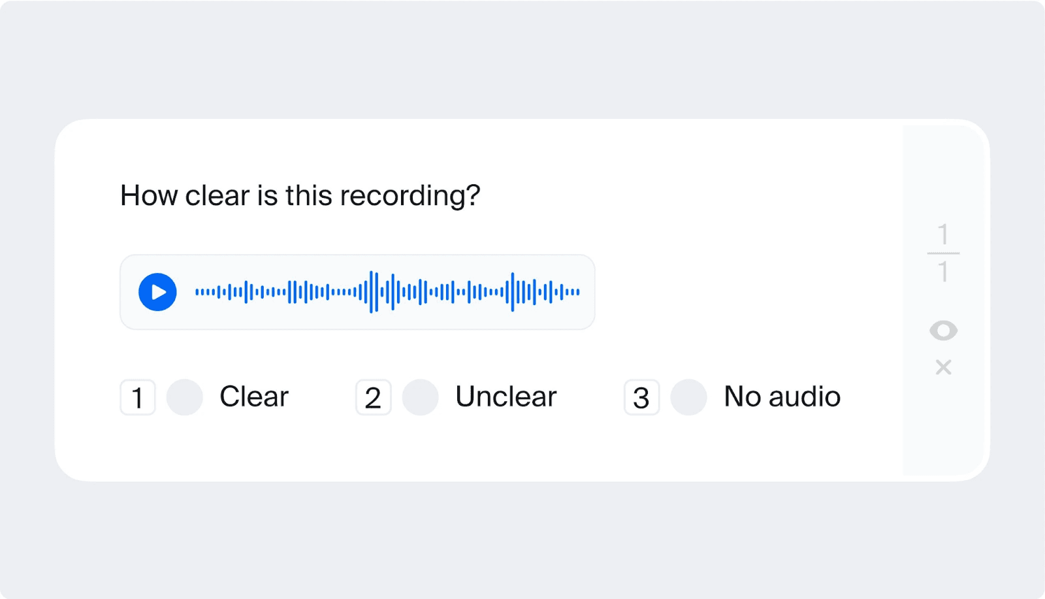Click the shortcut badge labeled 1
The height and width of the screenshot is (599, 1045).
tap(137, 398)
